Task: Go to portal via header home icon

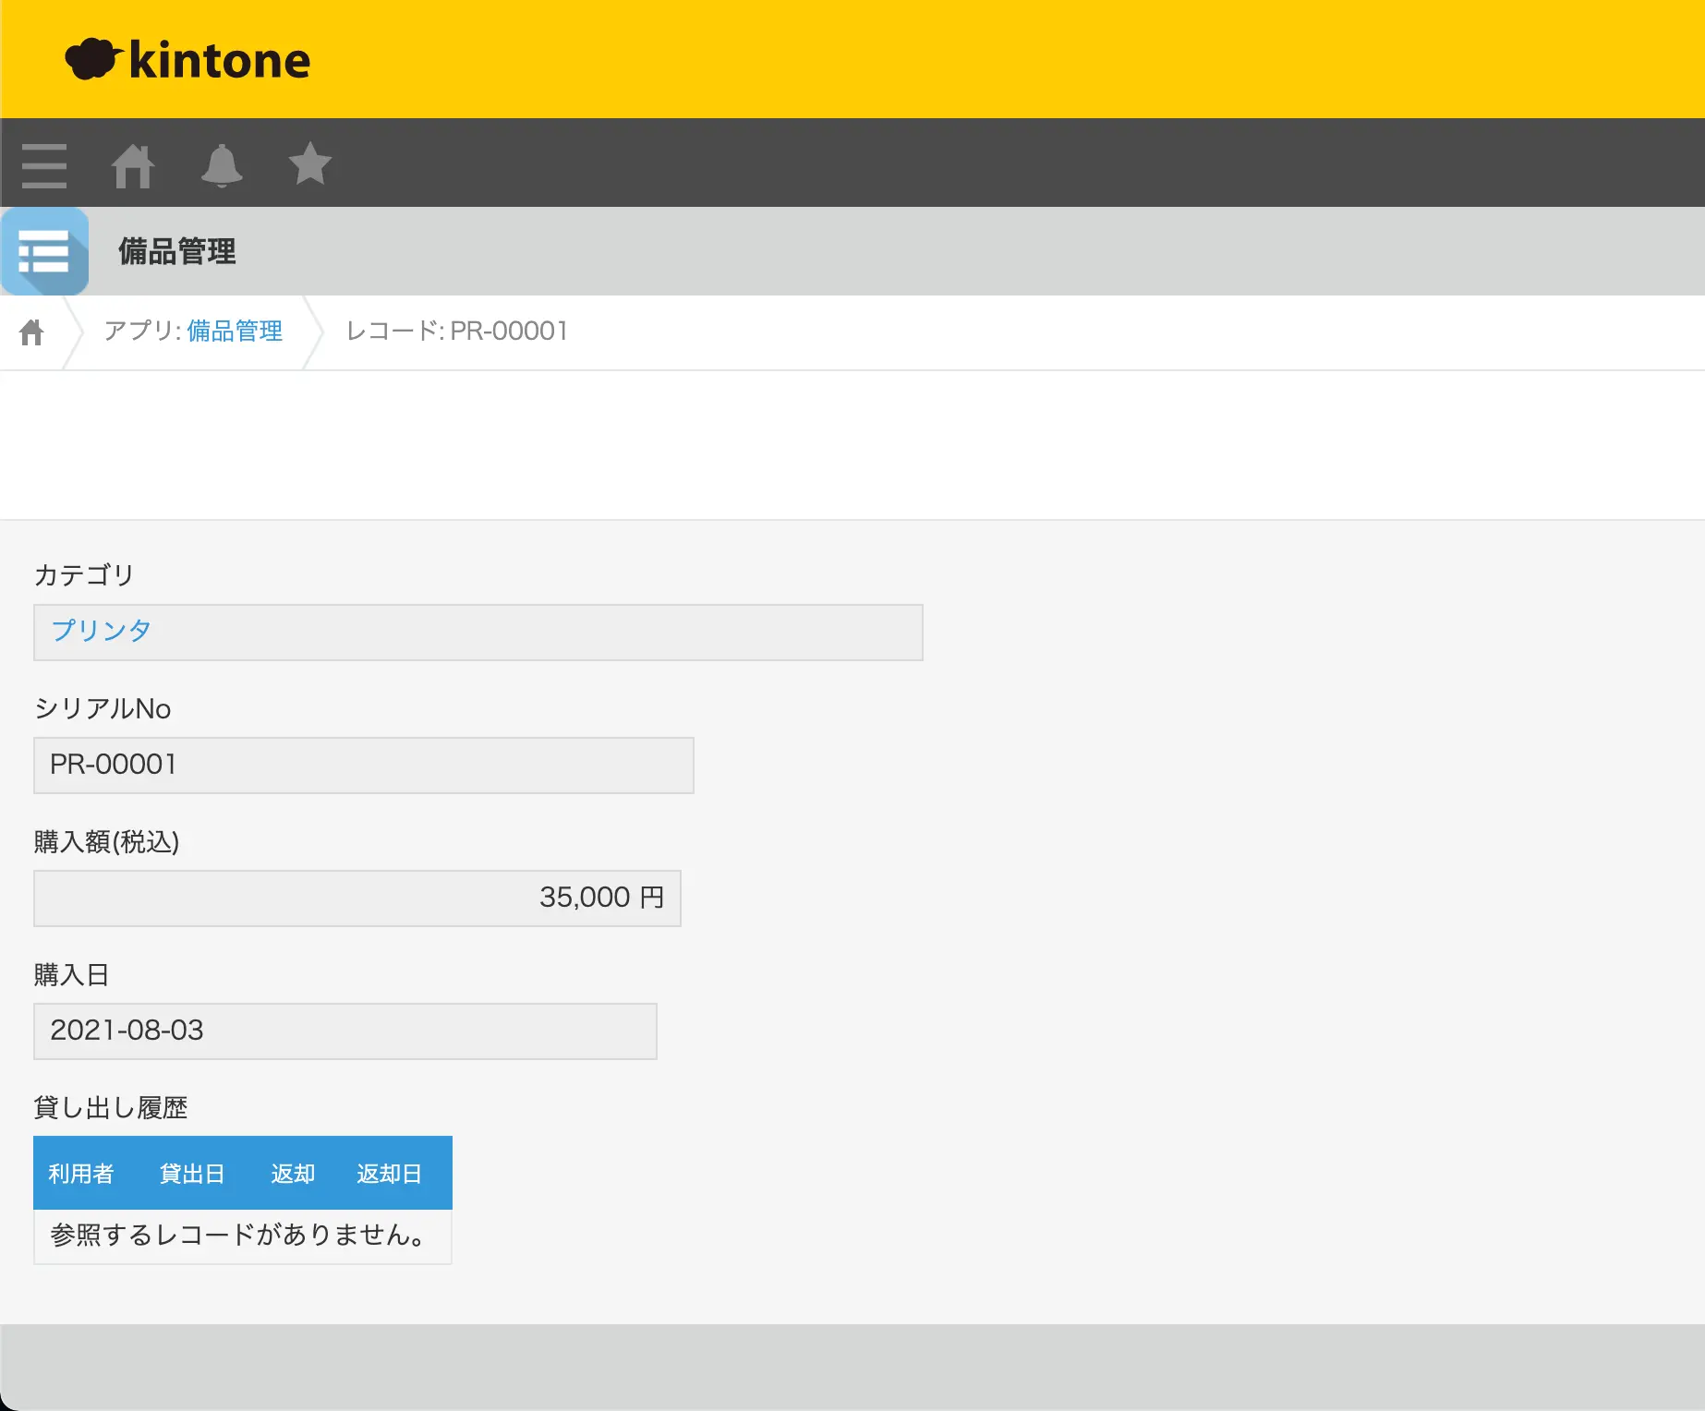Action: point(133,165)
